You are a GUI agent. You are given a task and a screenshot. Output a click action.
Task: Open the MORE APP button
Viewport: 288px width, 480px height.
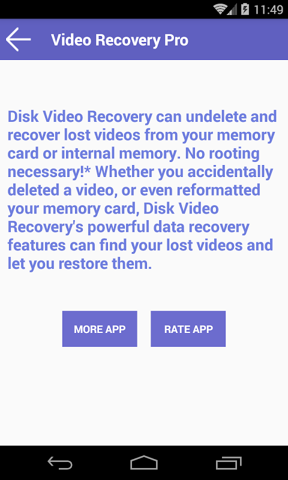(100, 329)
